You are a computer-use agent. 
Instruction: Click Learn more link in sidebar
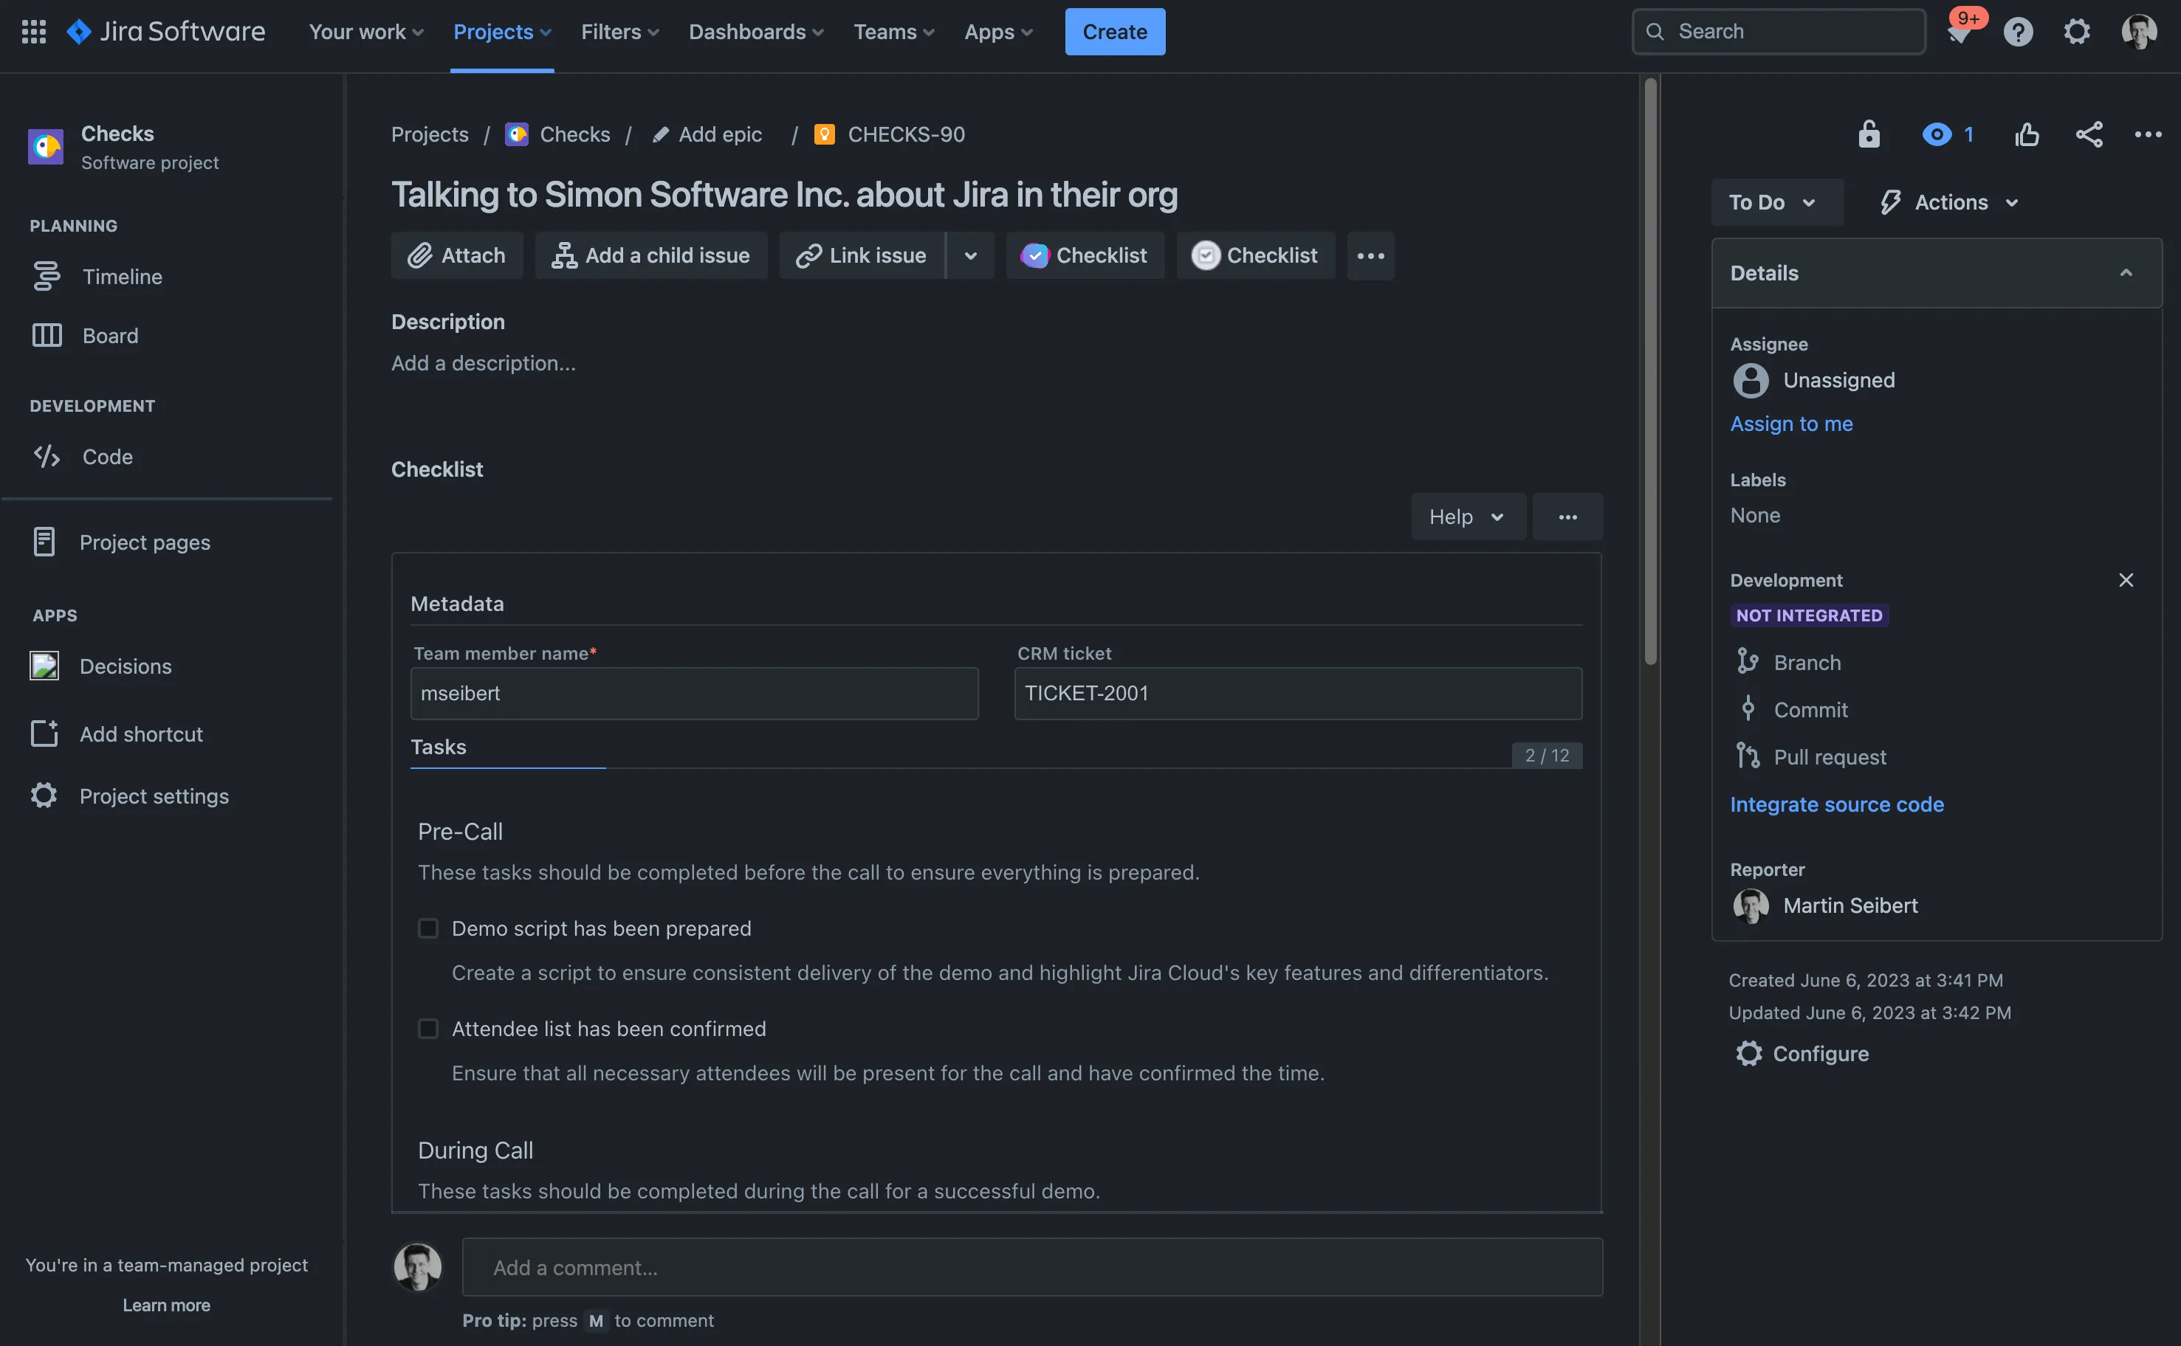pos(167,1305)
